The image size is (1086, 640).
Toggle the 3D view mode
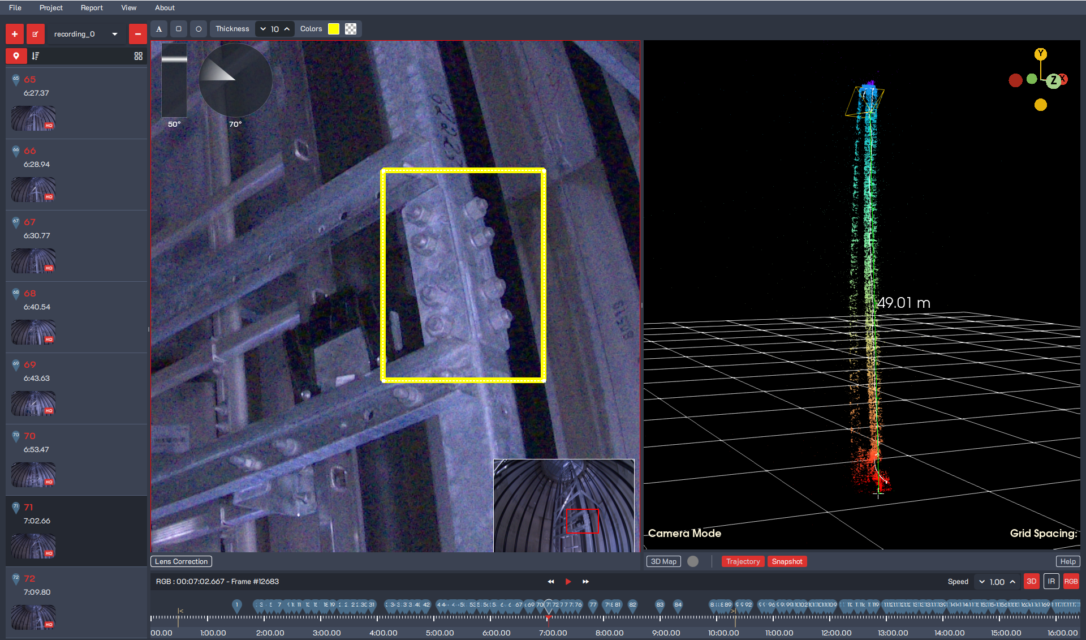(x=1032, y=582)
